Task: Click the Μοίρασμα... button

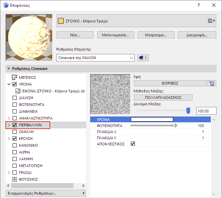Action: [156, 35]
